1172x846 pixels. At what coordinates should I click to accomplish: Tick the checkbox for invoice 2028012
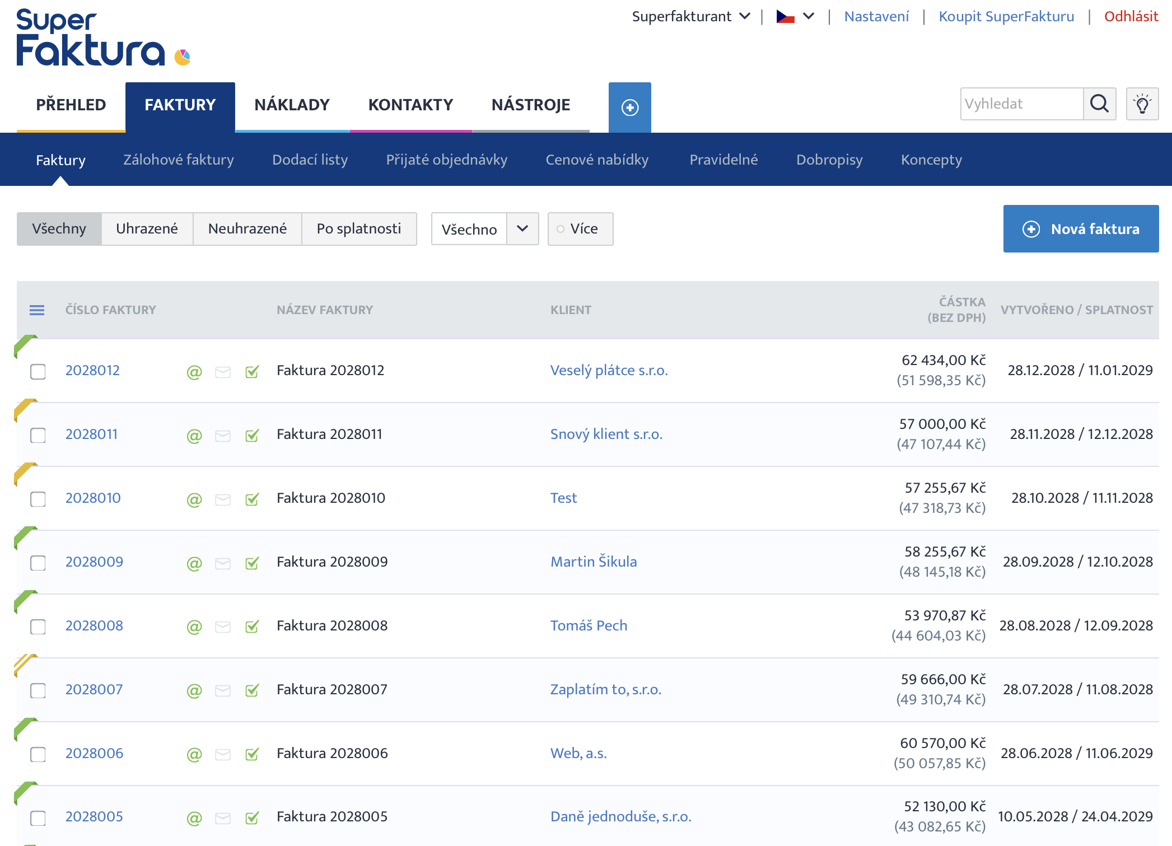(38, 371)
